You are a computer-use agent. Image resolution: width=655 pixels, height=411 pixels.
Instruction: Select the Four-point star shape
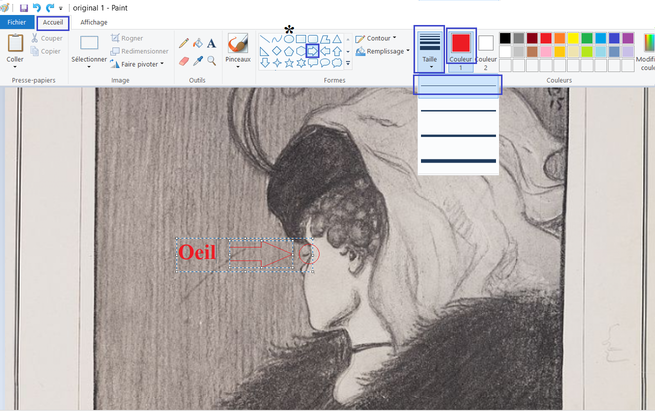coord(277,63)
